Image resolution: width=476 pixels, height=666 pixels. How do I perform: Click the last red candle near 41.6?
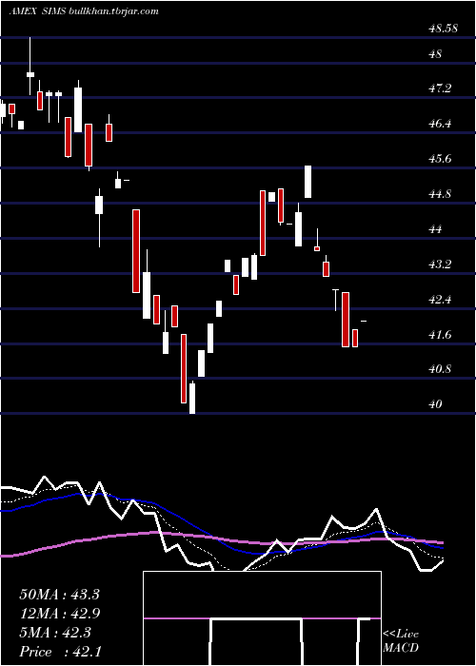tap(355, 338)
